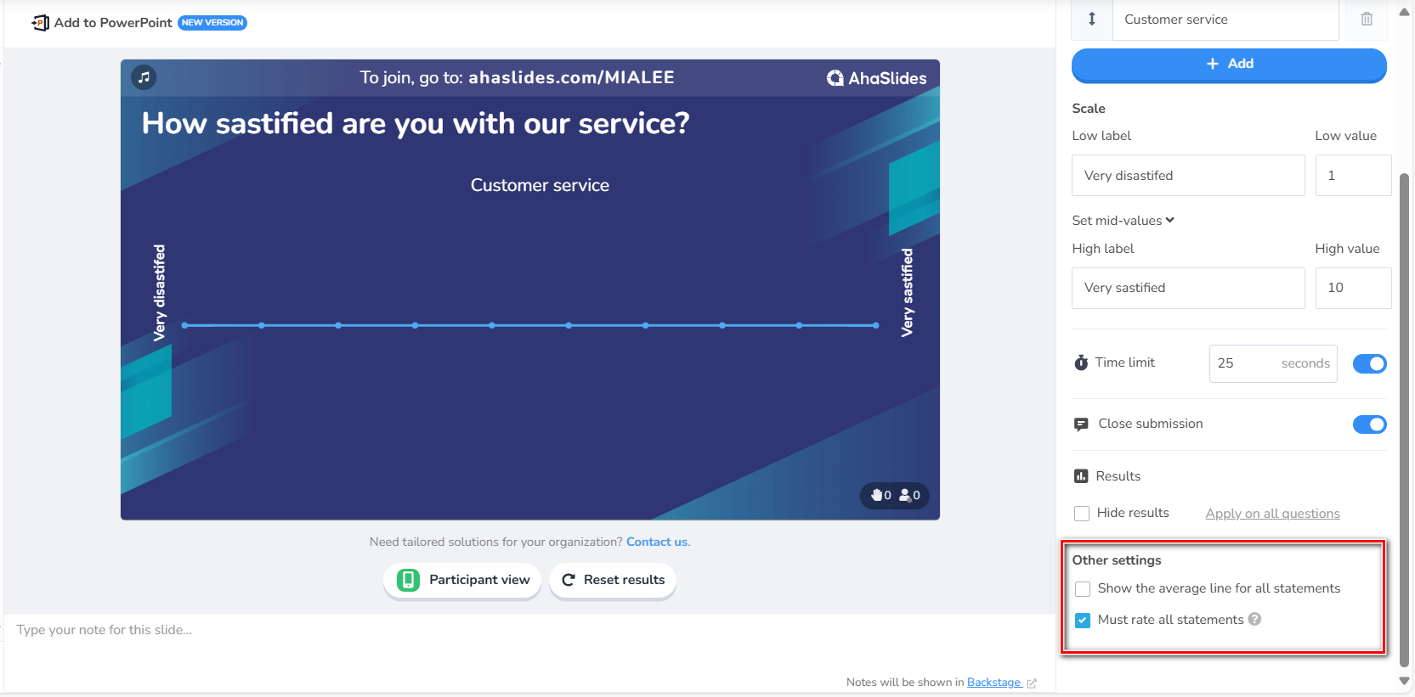Click the scrollbar down arrow in settings panel
This screenshot has width=1415, height=697.
coord(1404,681)
